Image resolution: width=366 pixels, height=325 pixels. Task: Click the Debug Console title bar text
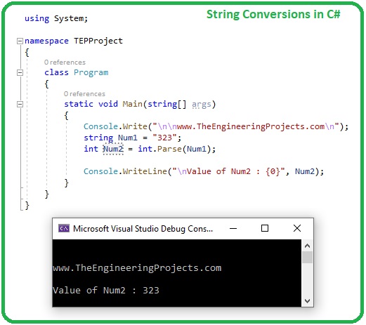(143, 229)
